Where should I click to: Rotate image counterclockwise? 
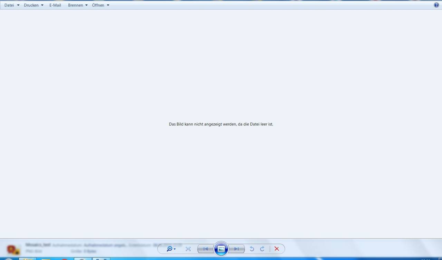[x=252, y=249]
